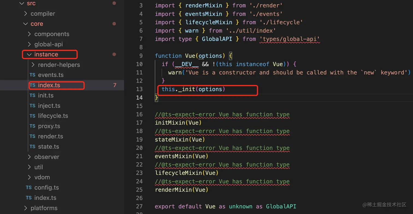Click the TS icon of proxy.ts
The image size is (413, 214).
[33, 126]
